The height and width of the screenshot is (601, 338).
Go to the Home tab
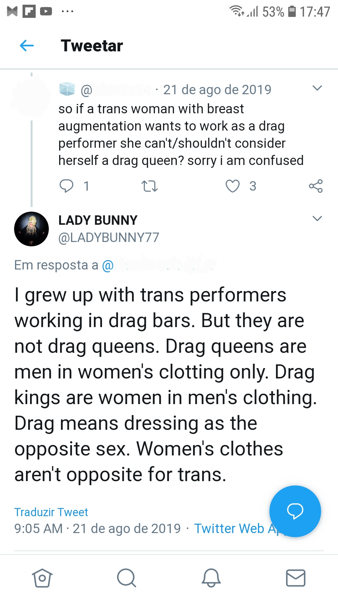pyautogui.click(x=42, y=578)
